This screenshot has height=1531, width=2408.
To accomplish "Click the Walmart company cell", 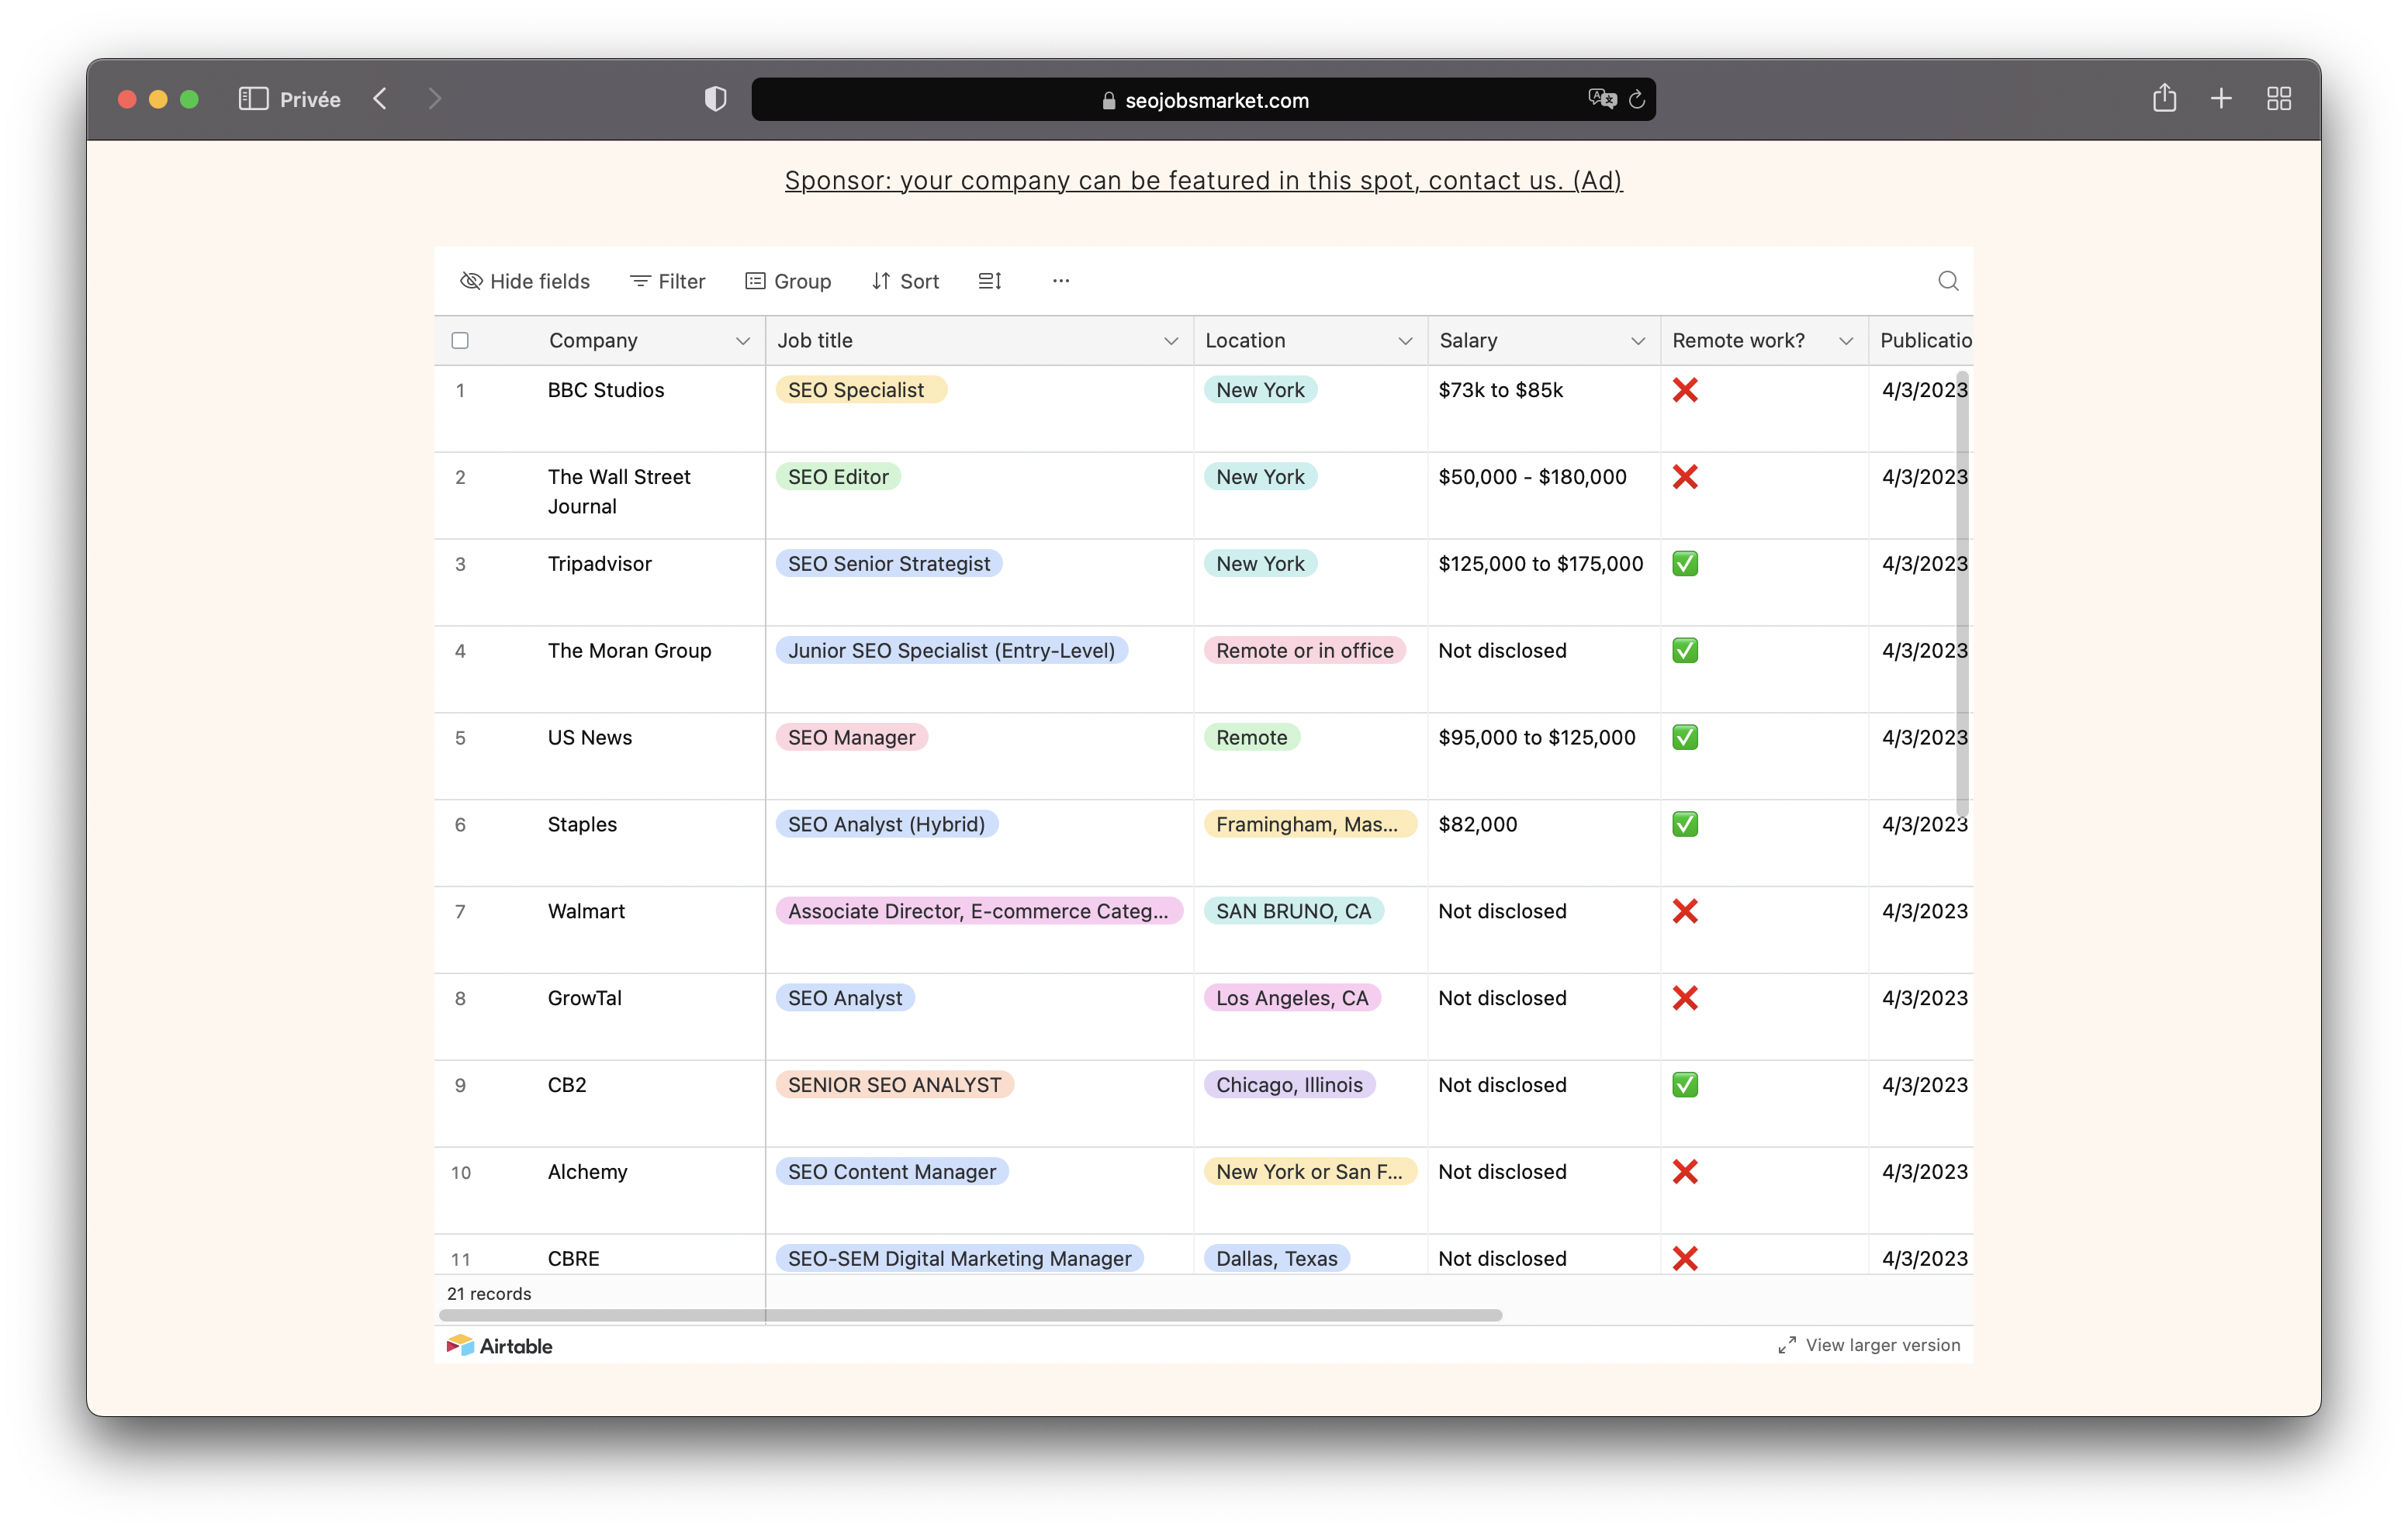I will coord(600,930).
